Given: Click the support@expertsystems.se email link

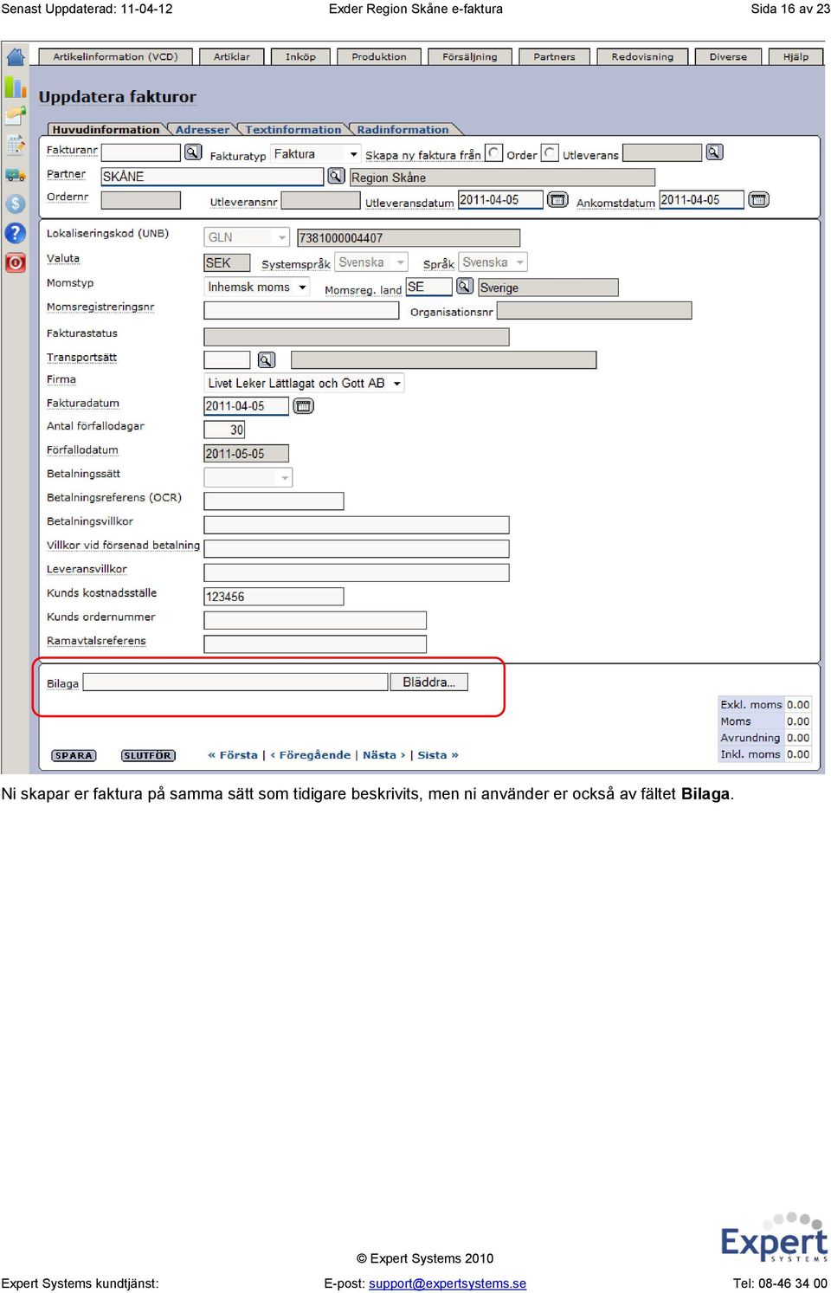Looking at the screenshot, I should pos(448,1283).
